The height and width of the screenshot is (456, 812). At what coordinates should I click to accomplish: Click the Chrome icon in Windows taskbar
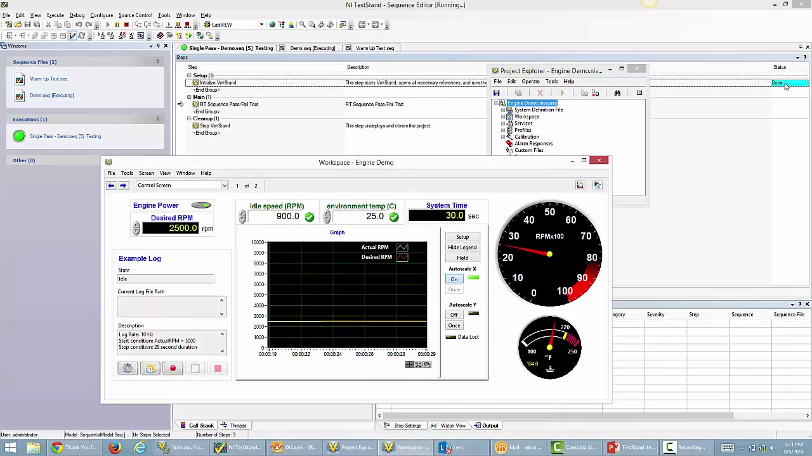tap(57, 448)
